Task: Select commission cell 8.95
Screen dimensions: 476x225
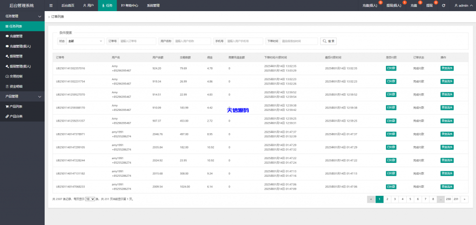Action: click(x=210, y=134)
